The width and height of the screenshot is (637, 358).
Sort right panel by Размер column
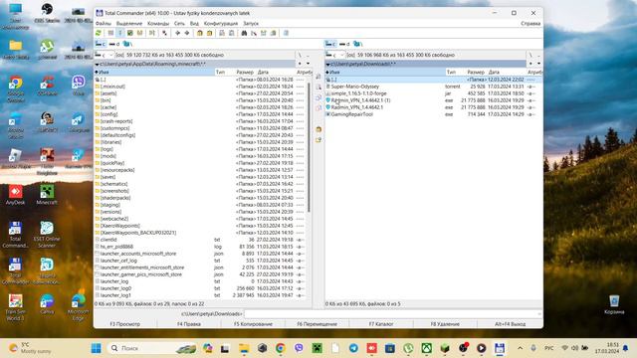(x=476, y=72)
